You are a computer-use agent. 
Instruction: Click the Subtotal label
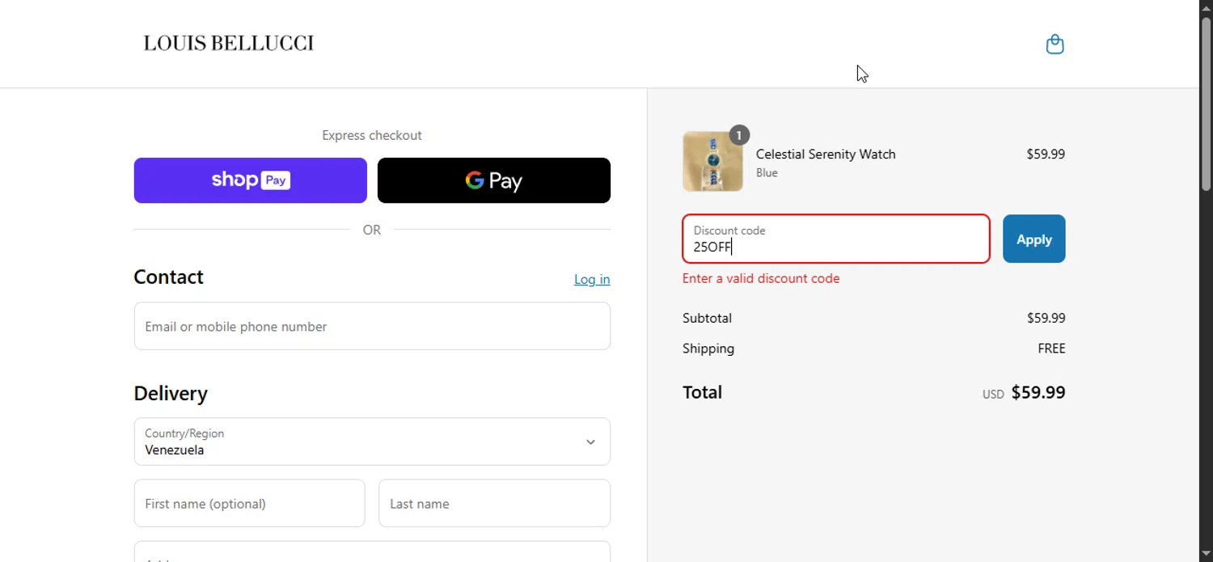pyautogui.click(x=707, y=318)
